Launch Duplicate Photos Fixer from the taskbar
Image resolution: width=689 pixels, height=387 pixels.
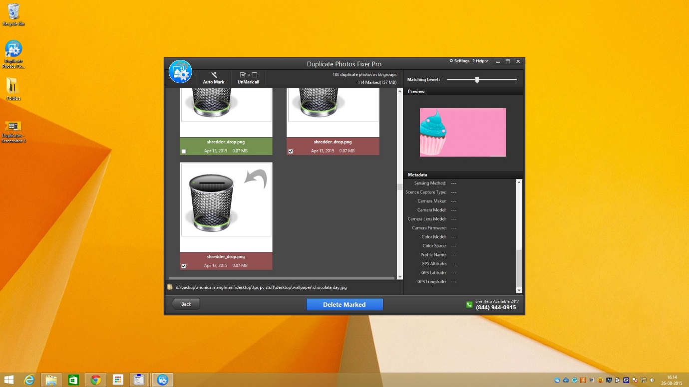tap(162, 380)
